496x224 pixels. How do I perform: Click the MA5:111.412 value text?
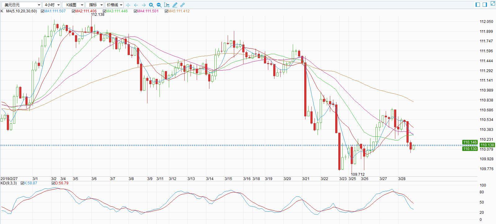click(x=179, y=11)
